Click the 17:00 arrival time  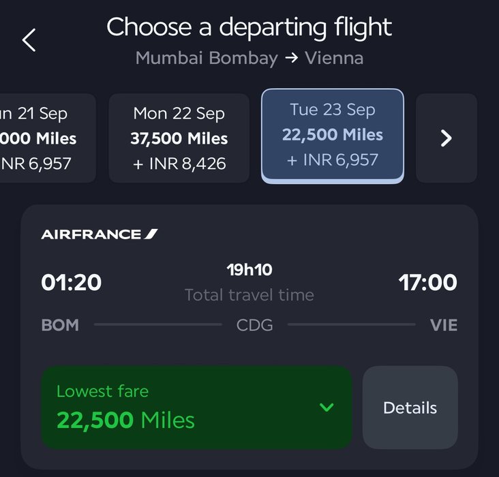427,282
